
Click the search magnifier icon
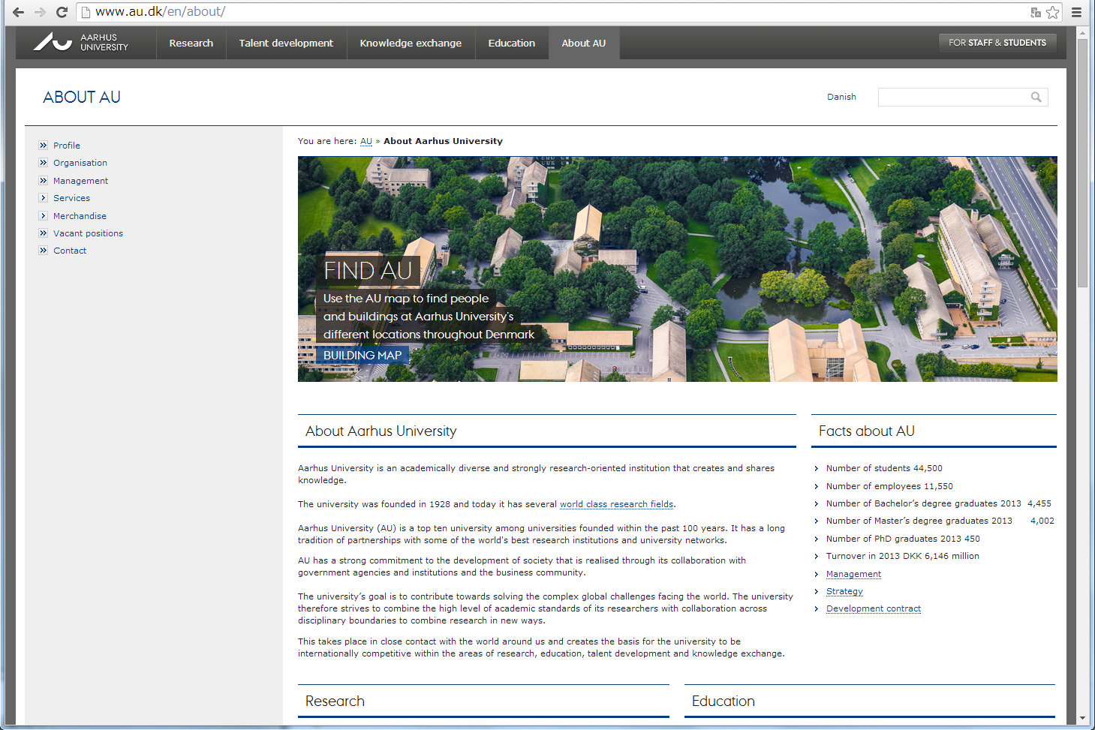point(1036,97)
